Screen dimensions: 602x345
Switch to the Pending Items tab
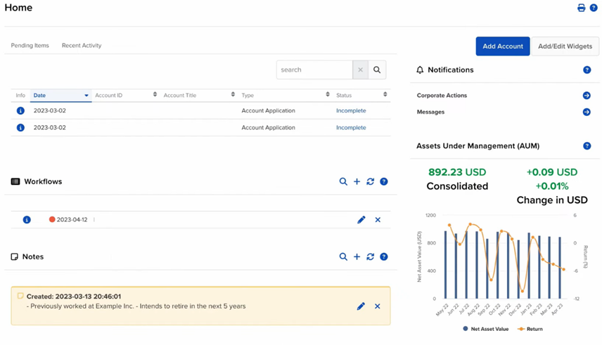click(x=30, y=46)
